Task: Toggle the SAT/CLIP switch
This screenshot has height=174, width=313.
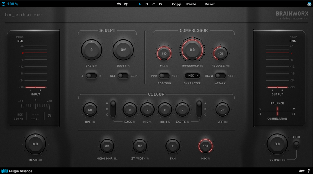Action: pos(123,75)
